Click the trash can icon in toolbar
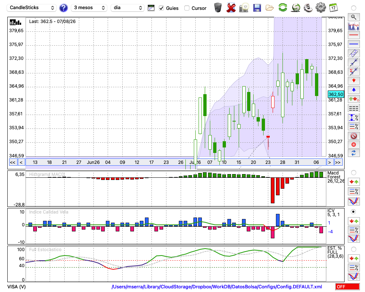Screen dimensions: 365x292 (x=218, y=8)
